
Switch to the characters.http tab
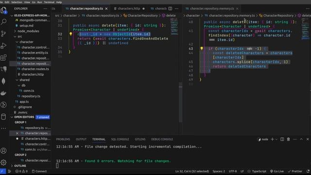tap(129, 9)
